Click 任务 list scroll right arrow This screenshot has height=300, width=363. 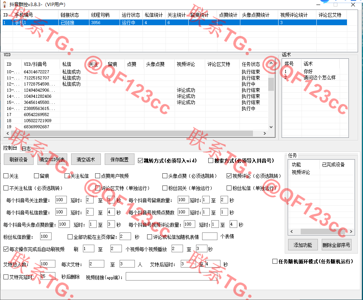351,231
